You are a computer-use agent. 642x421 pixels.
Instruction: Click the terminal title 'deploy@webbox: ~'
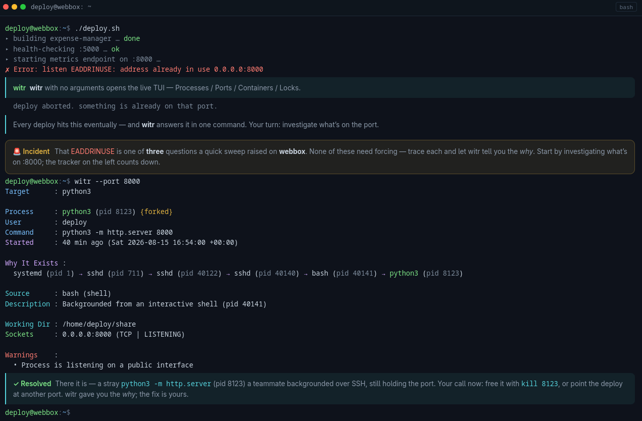tap(61, 7)
